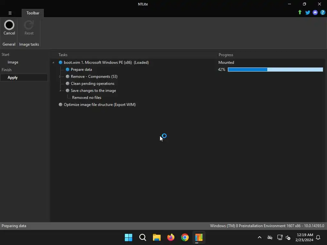327x245 pixels.
Task: Click the Image tasks group label
Action: [29, 44]
